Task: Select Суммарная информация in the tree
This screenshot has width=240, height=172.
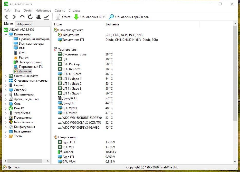Action: point(32,39)
